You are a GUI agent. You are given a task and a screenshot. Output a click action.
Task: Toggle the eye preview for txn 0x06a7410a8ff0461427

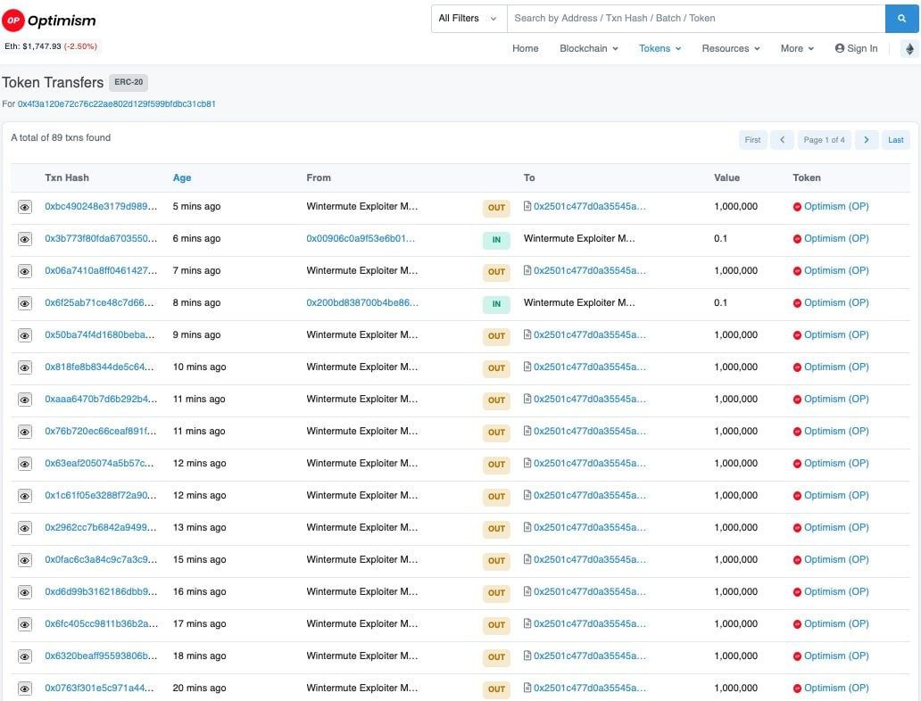pos(25,271)
